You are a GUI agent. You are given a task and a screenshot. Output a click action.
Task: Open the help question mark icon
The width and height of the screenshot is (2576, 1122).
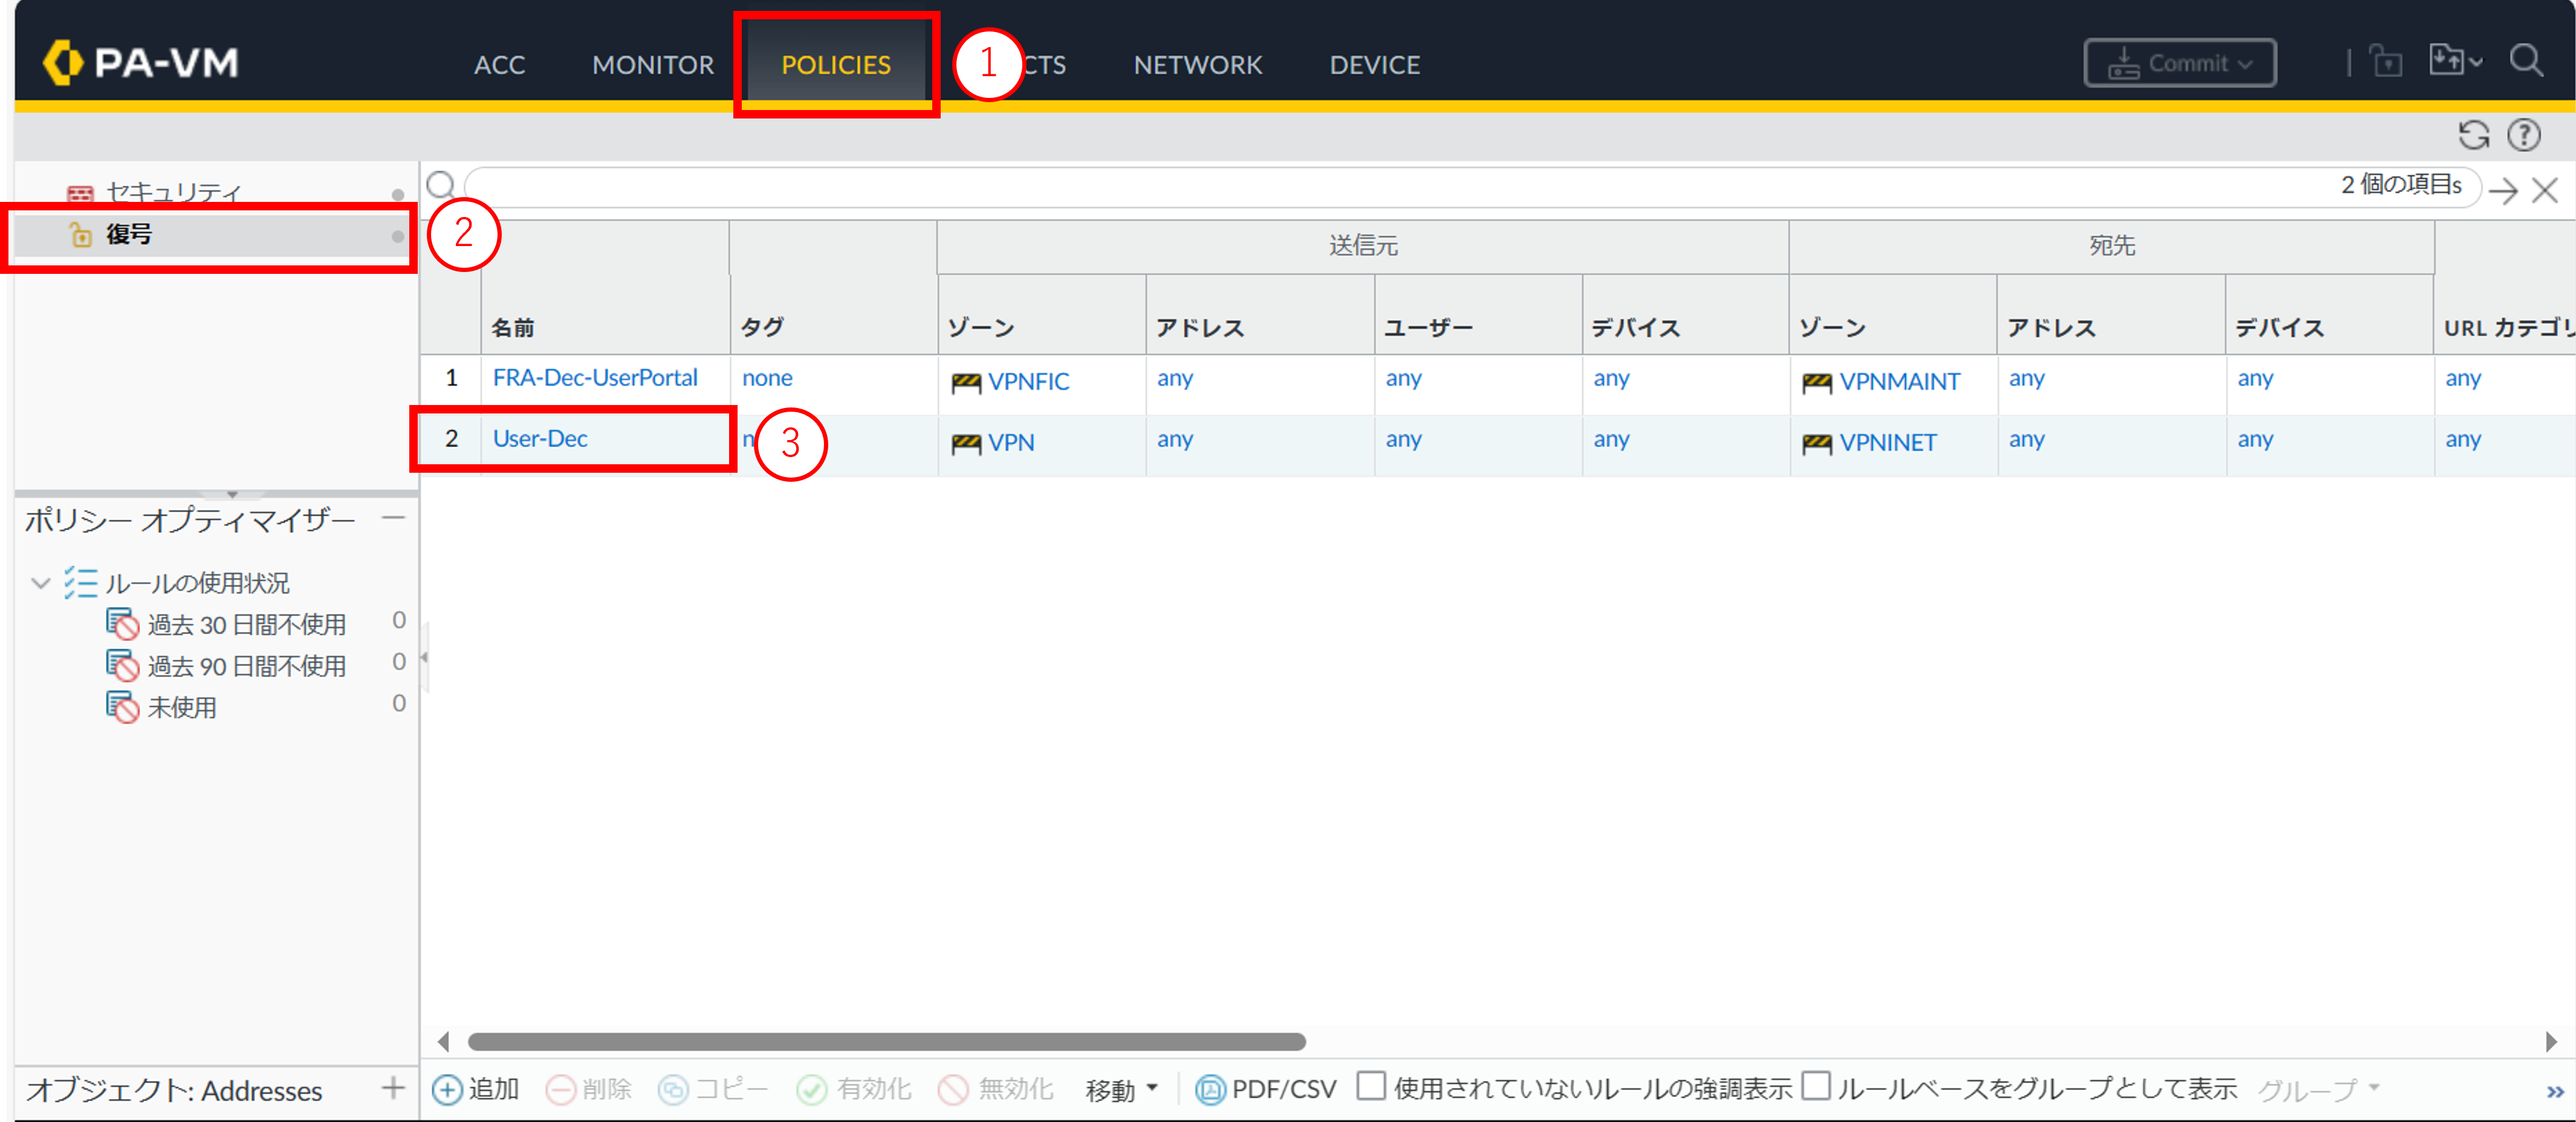click(2523, 135)
